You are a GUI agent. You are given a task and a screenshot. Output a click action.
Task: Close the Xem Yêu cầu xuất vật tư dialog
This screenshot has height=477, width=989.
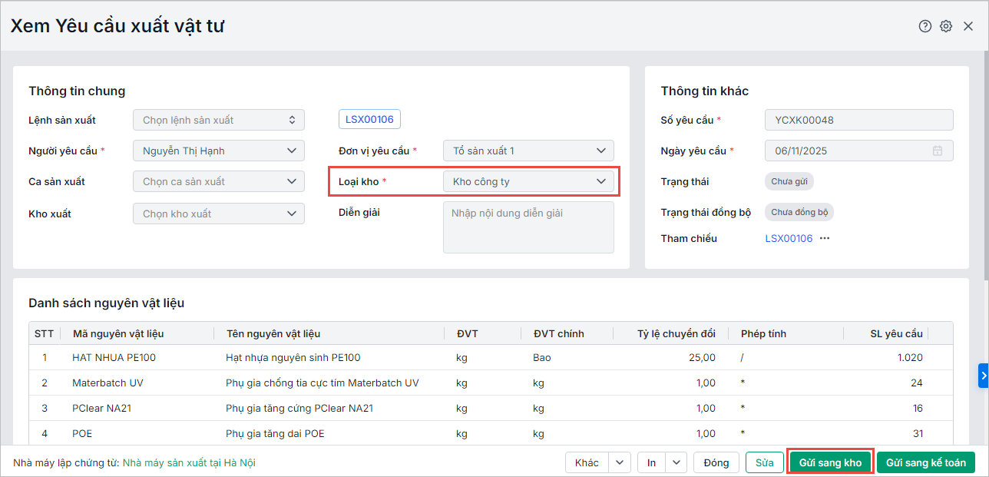click(968, 26)
